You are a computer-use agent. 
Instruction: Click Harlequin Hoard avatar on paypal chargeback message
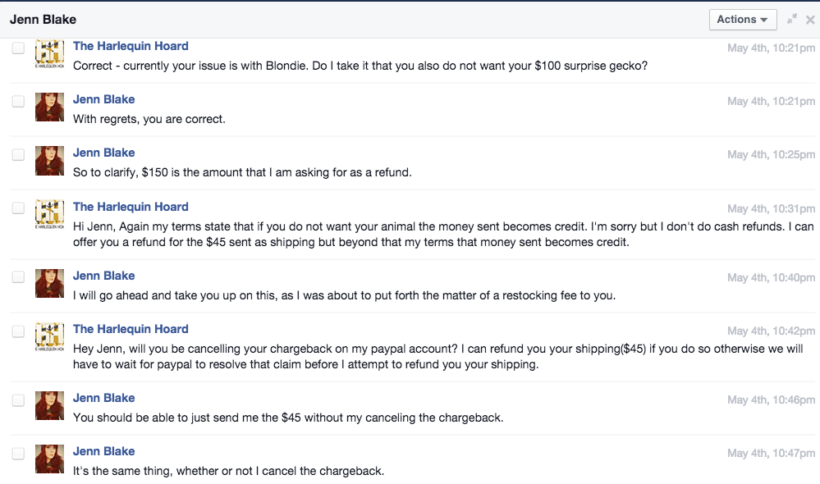coord(50,336)
